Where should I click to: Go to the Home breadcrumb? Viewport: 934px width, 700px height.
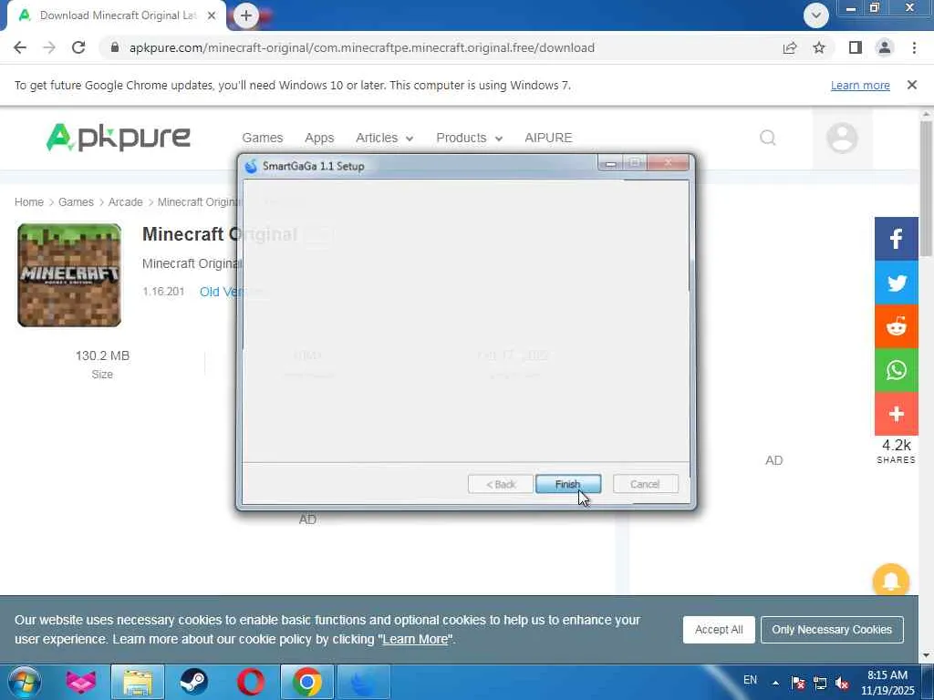click(29, 201)
